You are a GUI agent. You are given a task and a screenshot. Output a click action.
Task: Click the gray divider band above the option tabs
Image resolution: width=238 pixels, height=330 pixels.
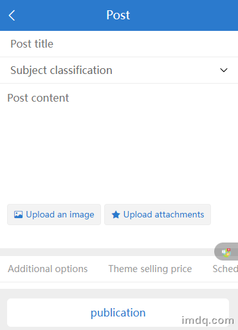point(107,252)
